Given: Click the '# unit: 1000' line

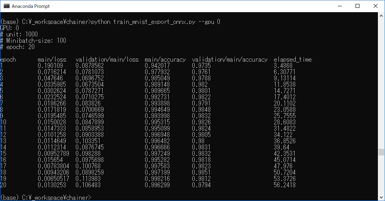Looking at the screenshot, I should pos(19,34).
